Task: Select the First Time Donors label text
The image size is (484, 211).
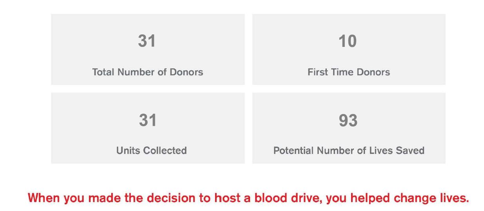Action: coord(349,72)
